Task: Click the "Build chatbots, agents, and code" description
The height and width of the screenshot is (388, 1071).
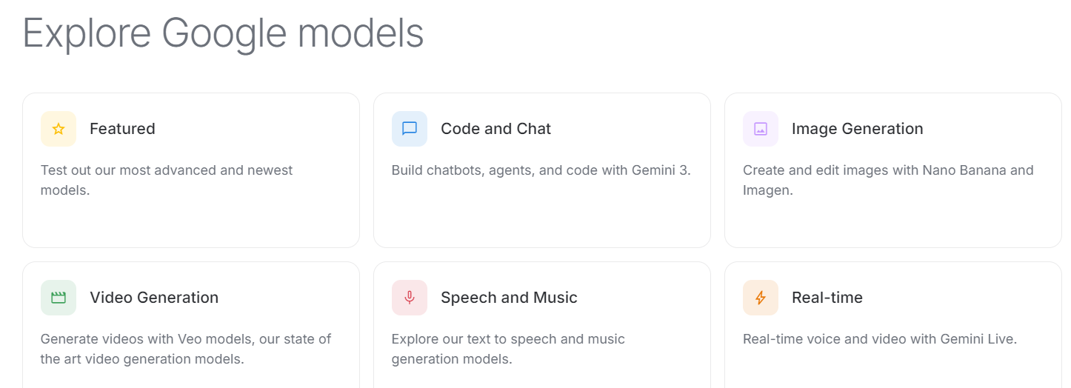Action: pyautogui.click(x=541, y=170)
